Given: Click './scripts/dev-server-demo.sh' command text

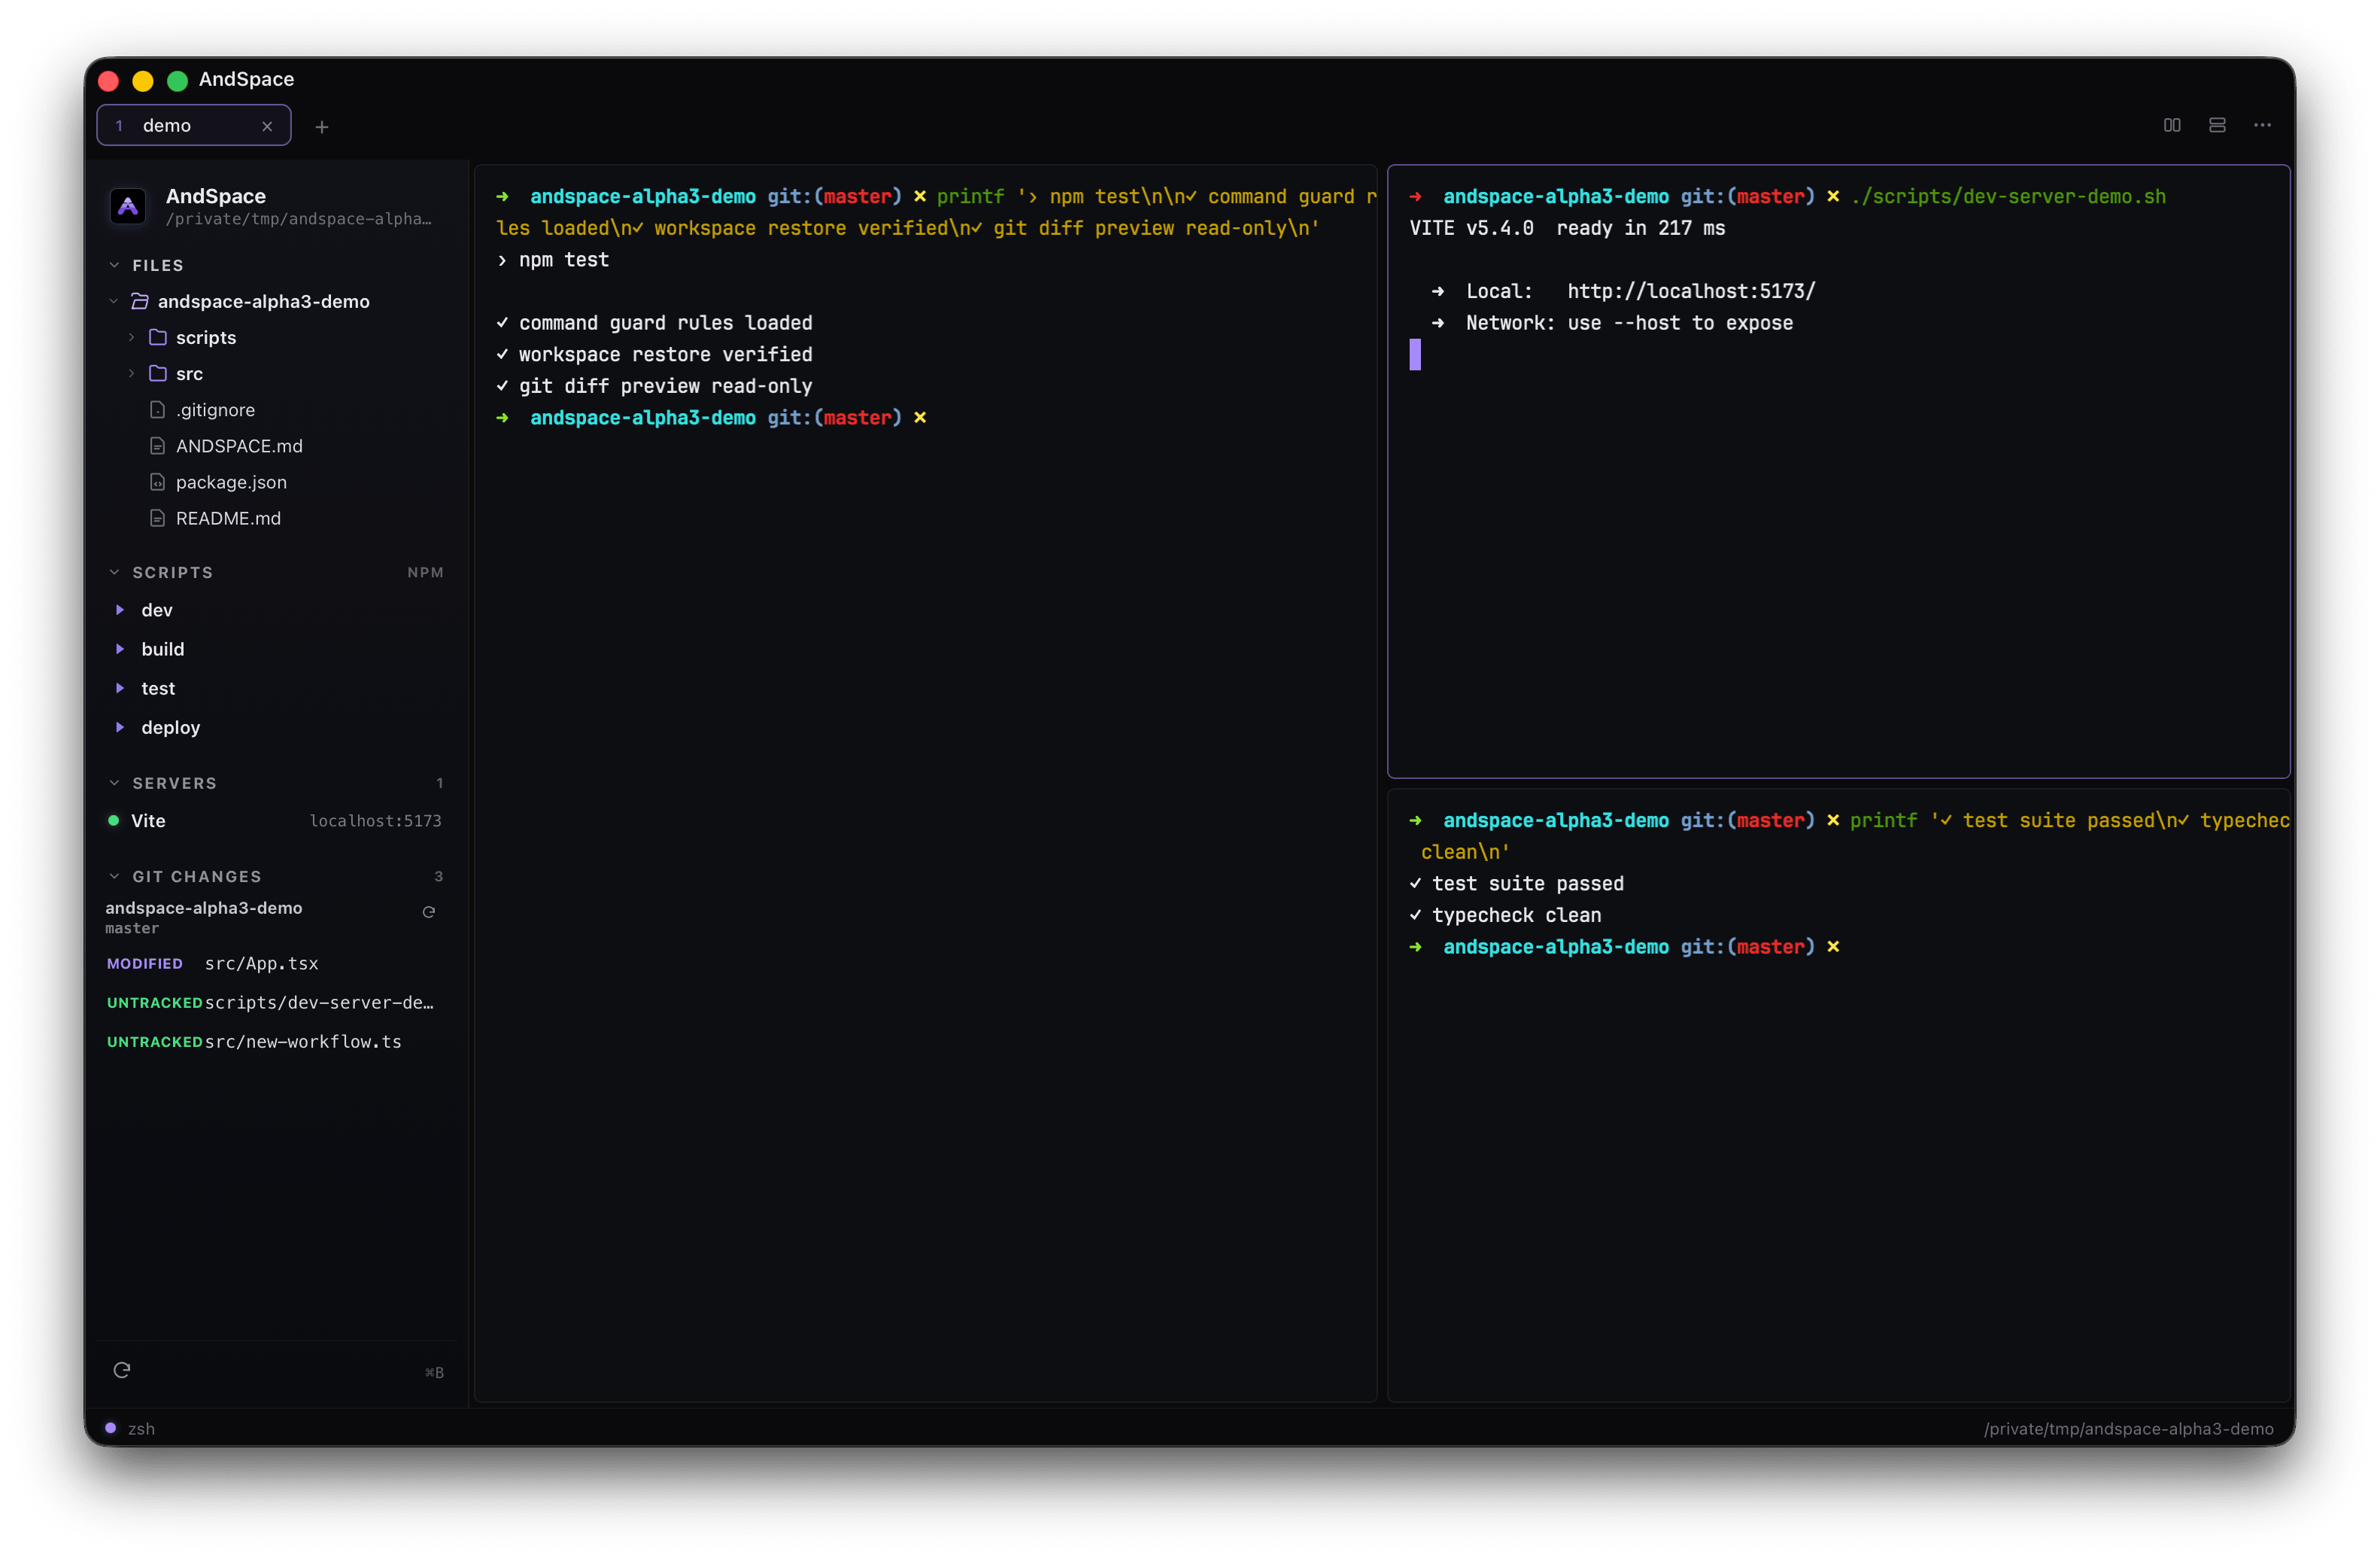Looking at the screenshot, I should point(2008,197).
